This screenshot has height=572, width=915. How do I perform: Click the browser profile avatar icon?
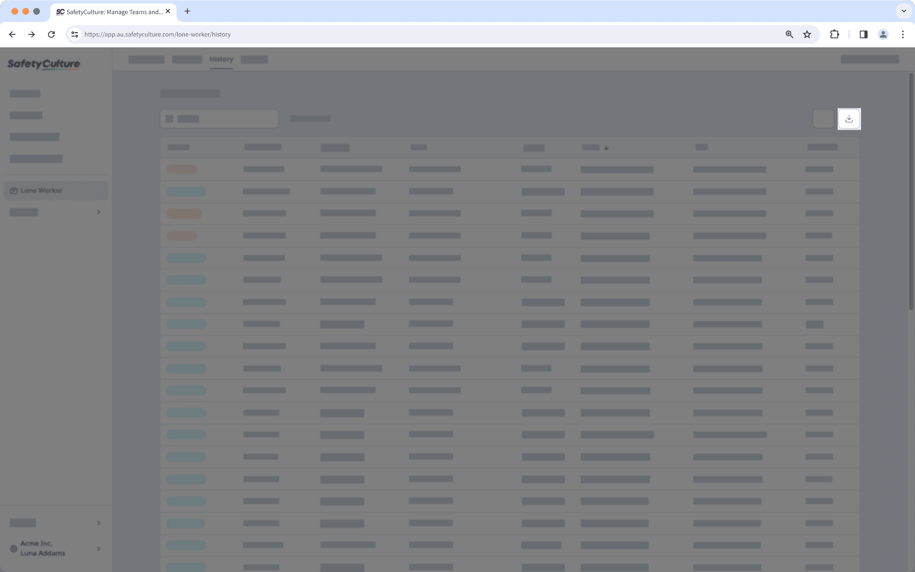[x=883, y=34]
